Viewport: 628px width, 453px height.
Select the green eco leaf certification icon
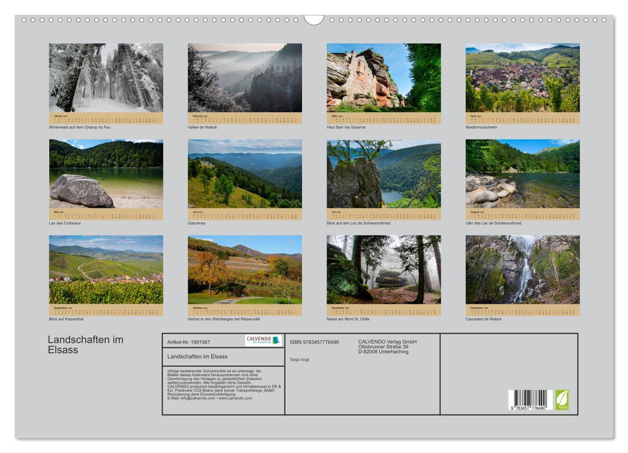(563, 398)
